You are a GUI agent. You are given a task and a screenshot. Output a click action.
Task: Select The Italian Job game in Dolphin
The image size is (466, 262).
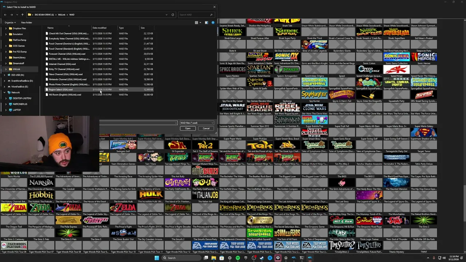205,197
